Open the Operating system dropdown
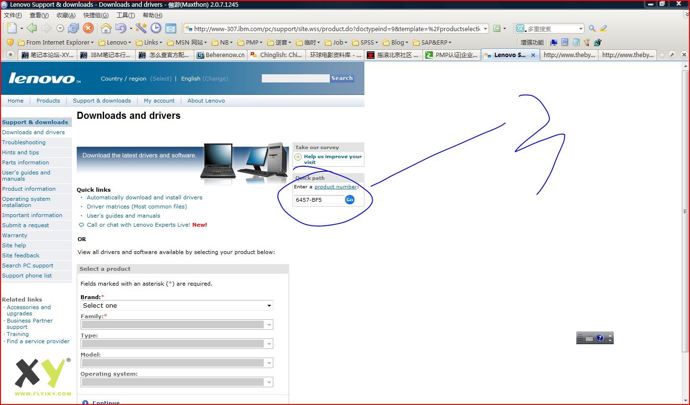Screen dimensions: 690x405 (x=177, y=382)
